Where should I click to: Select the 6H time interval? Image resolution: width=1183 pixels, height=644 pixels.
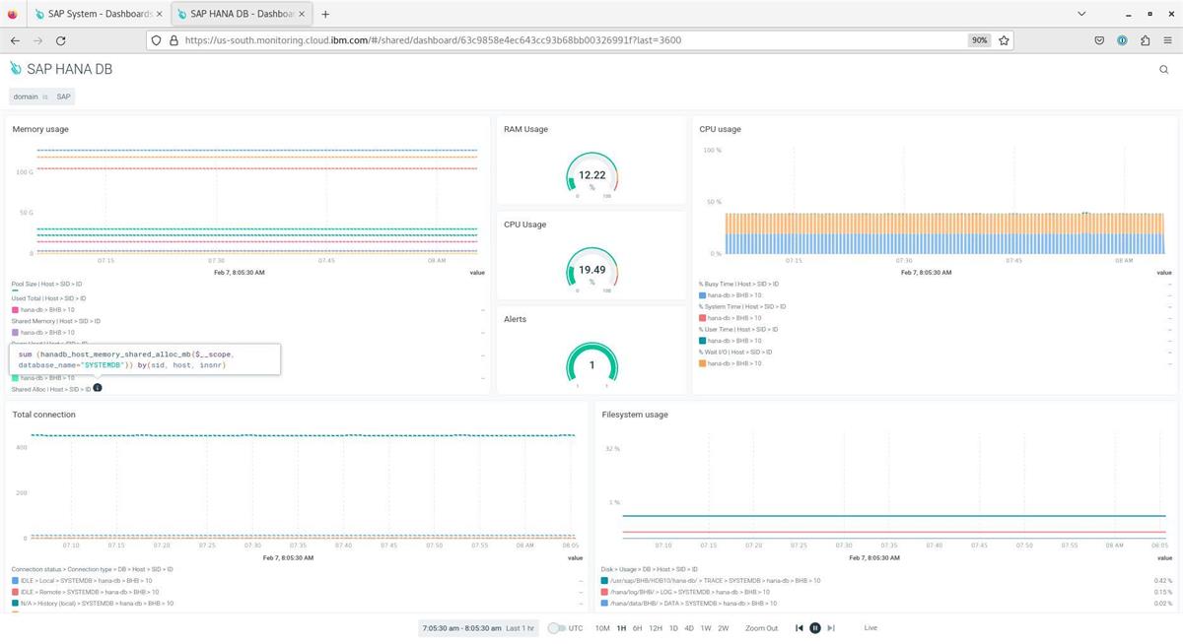(637, 627)
